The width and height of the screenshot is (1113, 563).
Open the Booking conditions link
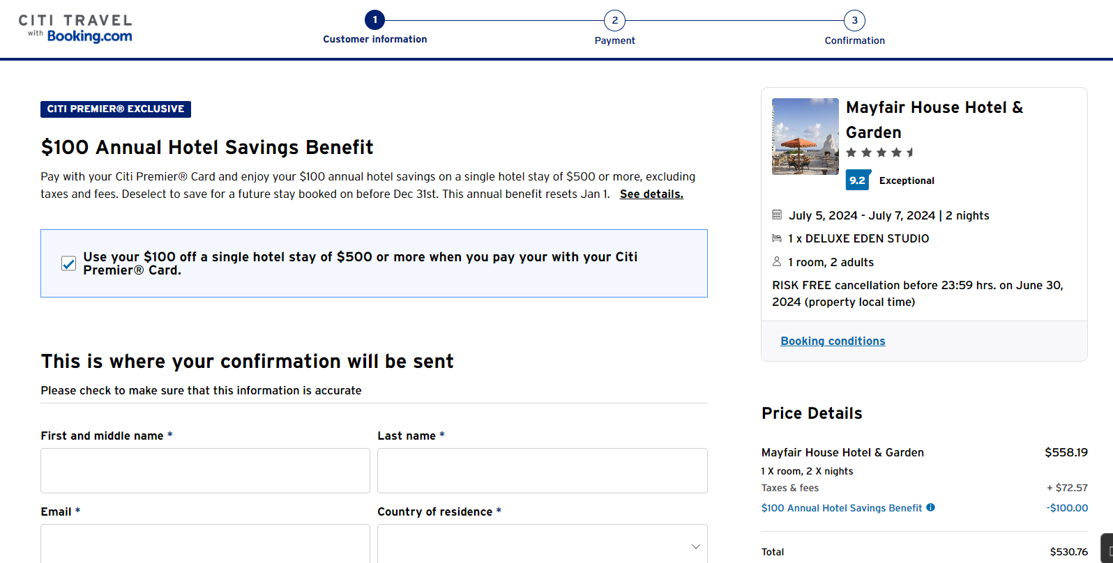(833, 341)
